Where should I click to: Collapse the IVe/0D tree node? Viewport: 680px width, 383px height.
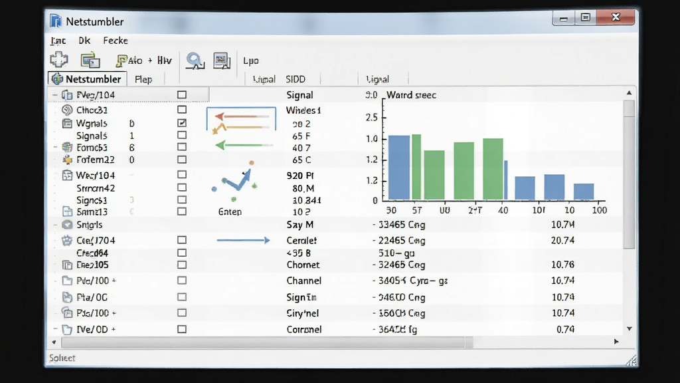coord(55,329)
